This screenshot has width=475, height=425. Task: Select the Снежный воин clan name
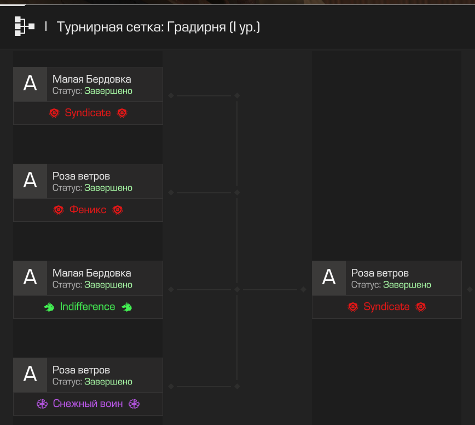[88, 404]
